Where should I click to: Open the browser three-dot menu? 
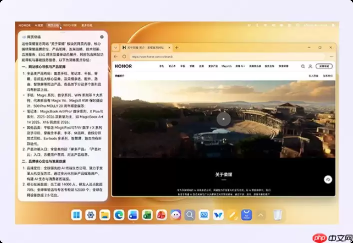[x=332, y=56]
